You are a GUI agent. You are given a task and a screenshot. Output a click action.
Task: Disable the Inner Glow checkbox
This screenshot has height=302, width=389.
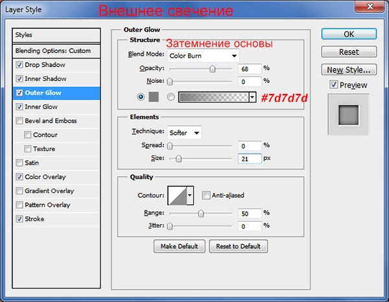[19, 107]
